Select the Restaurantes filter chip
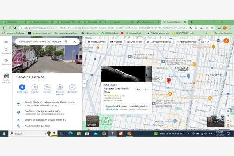The height and width of the screenshot is (156, 234). pyautogui.click(x=97, y=42)
